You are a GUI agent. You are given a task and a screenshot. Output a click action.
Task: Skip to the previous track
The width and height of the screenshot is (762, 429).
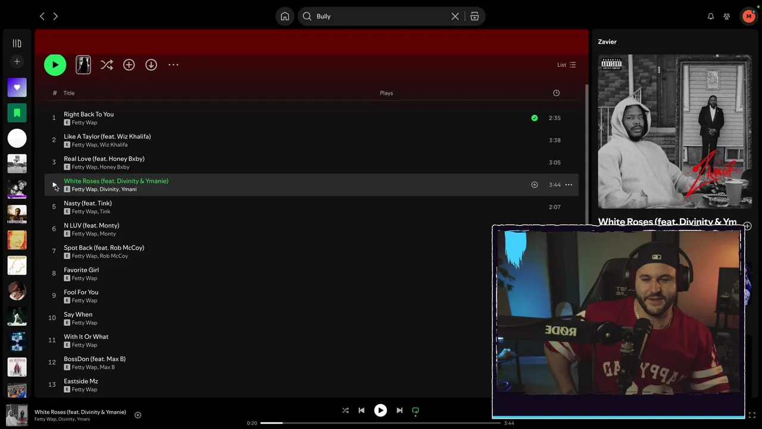point(361,410)
